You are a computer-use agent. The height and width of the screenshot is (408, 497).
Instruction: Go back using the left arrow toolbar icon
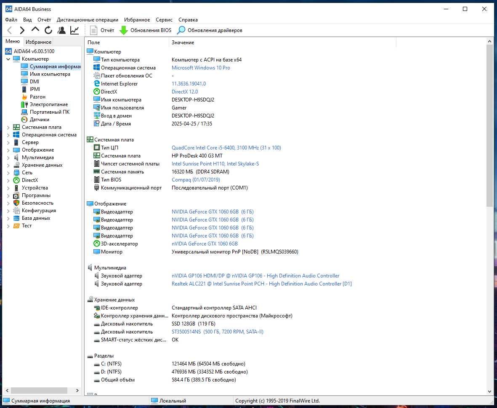pyautogui.click(x=10, y=30)
